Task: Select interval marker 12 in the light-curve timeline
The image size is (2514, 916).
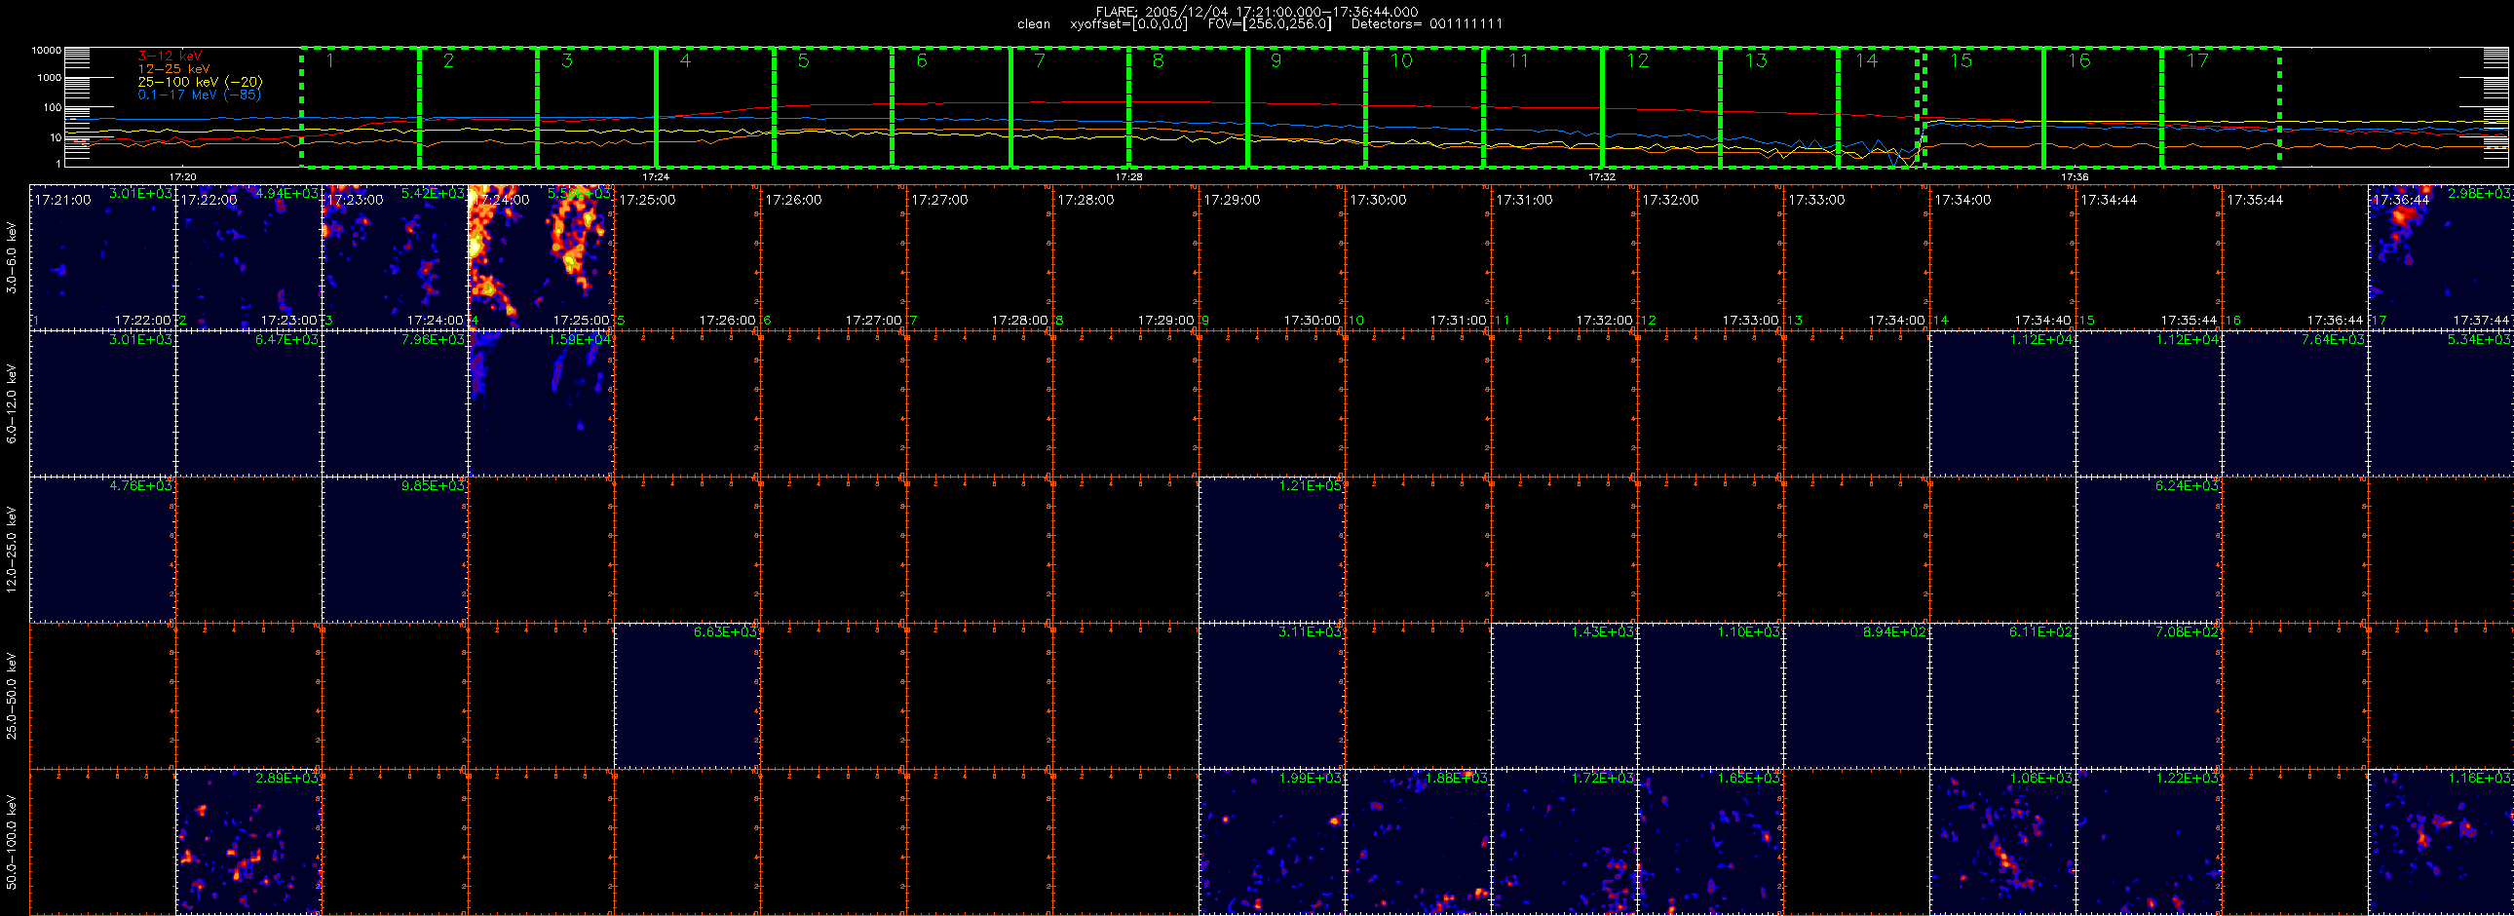Action: click(x=1638, y=61)
